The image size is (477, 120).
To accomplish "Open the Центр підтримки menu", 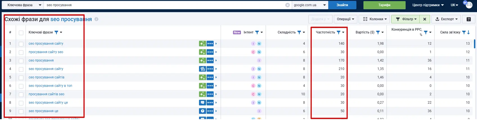I will point(428,5).
